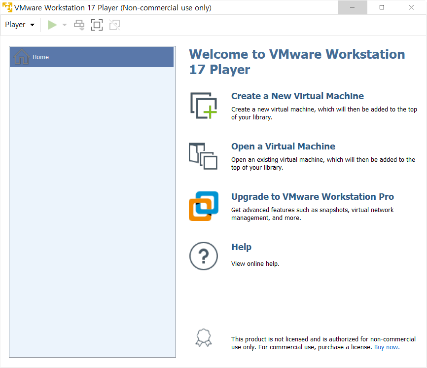Screen dimensions: 427x368
Task: Select Home in the library list
Action: coord(92,57)
